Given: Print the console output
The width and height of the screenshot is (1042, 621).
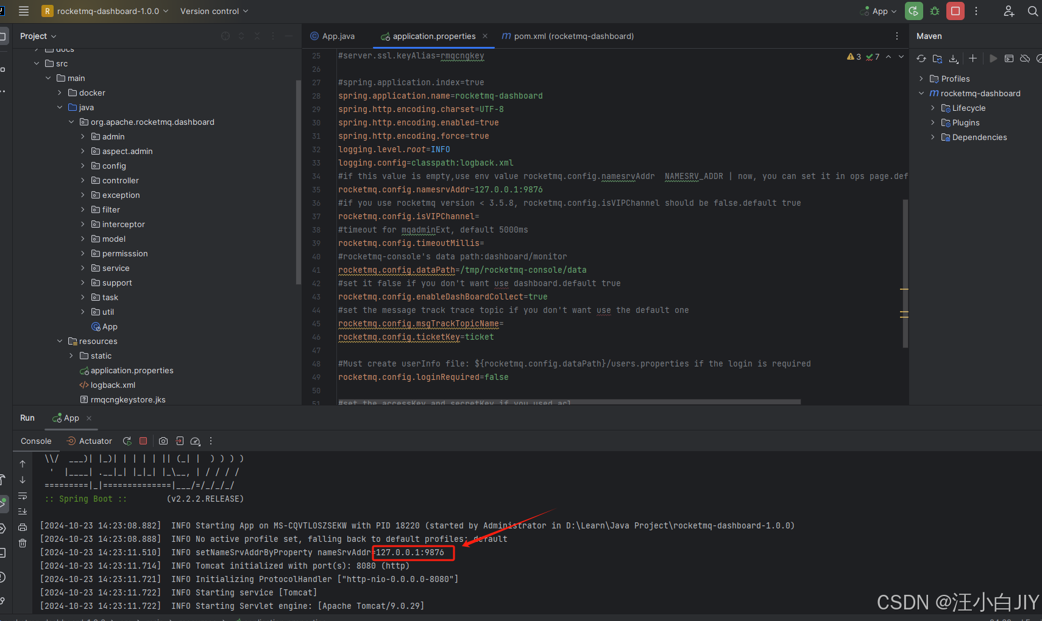Looking at the screenshot, I should pyautogui.click(x=22, y=527).
